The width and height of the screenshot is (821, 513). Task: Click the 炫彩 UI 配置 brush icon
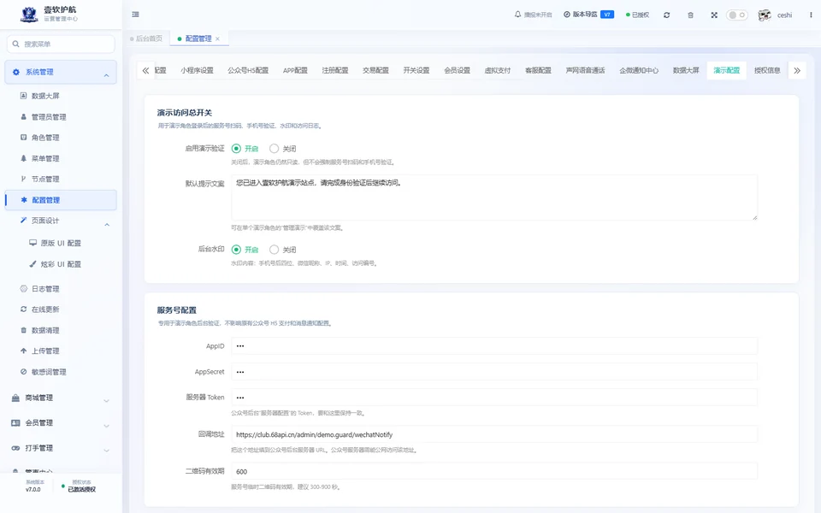click(33, 264)
